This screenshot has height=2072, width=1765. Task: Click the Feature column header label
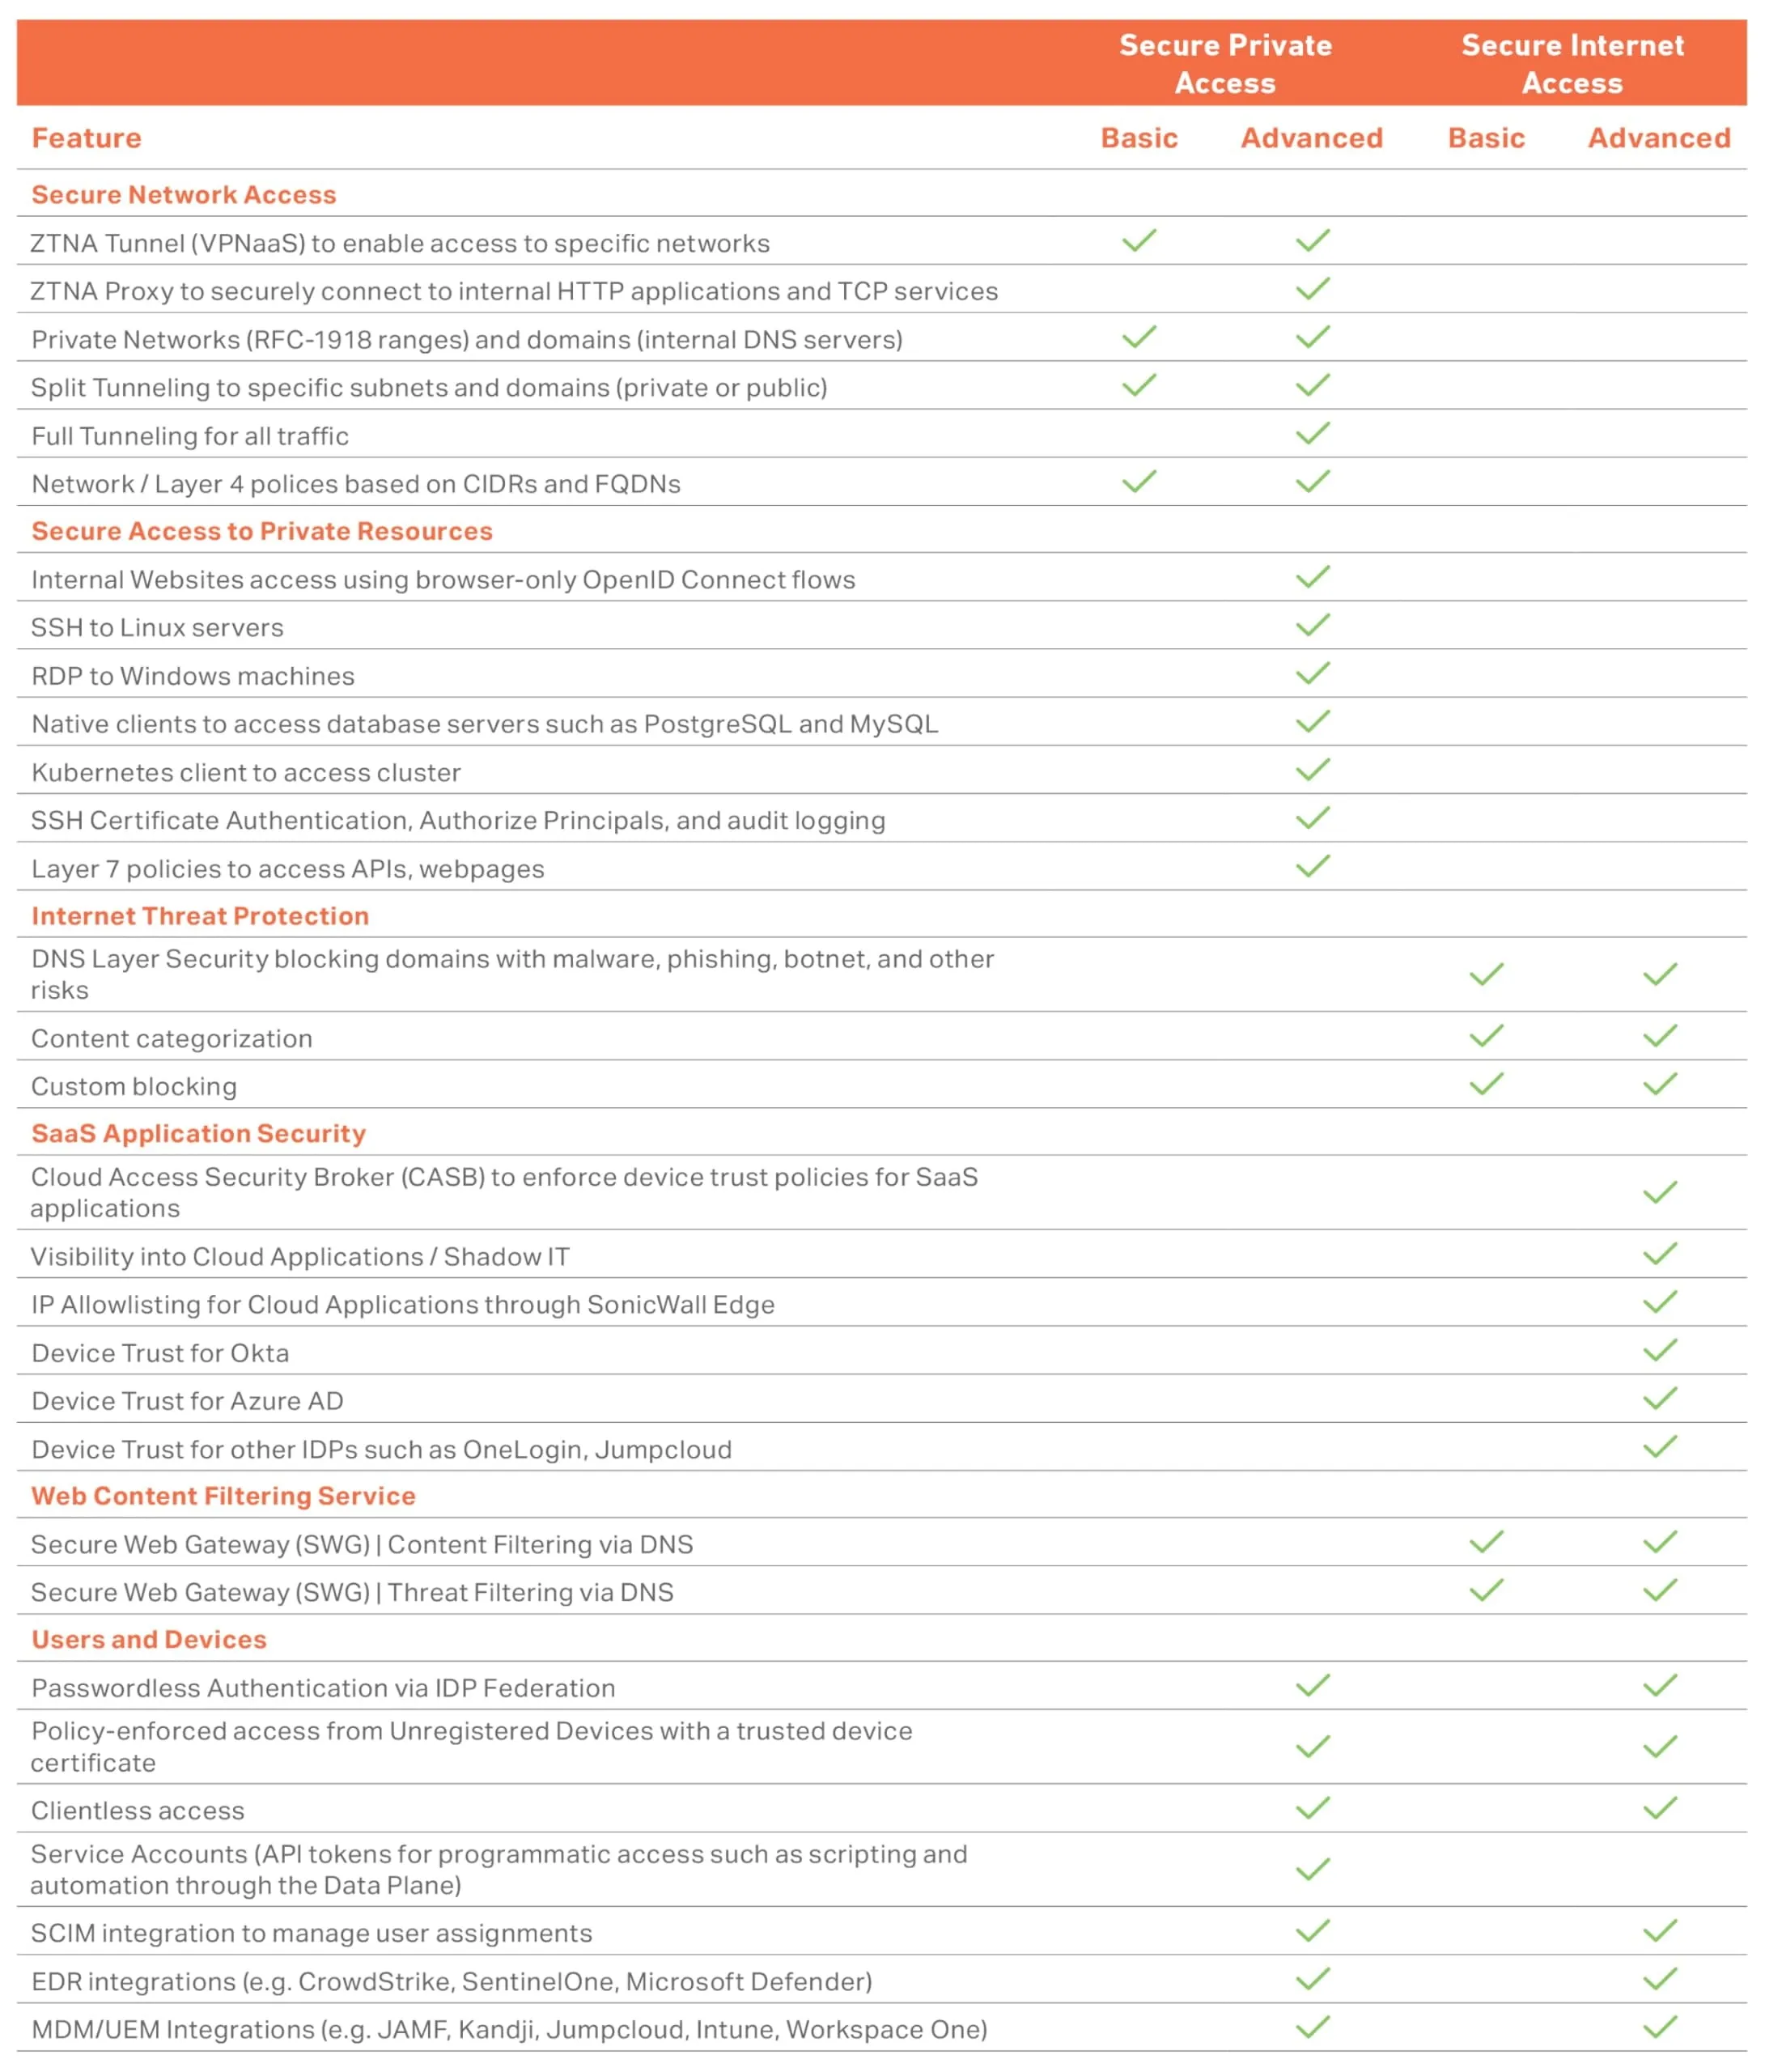pyautogui.click(x=87, y=138)
